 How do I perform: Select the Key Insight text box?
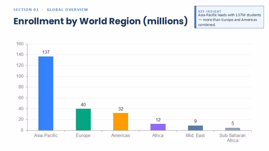point(229,17)
